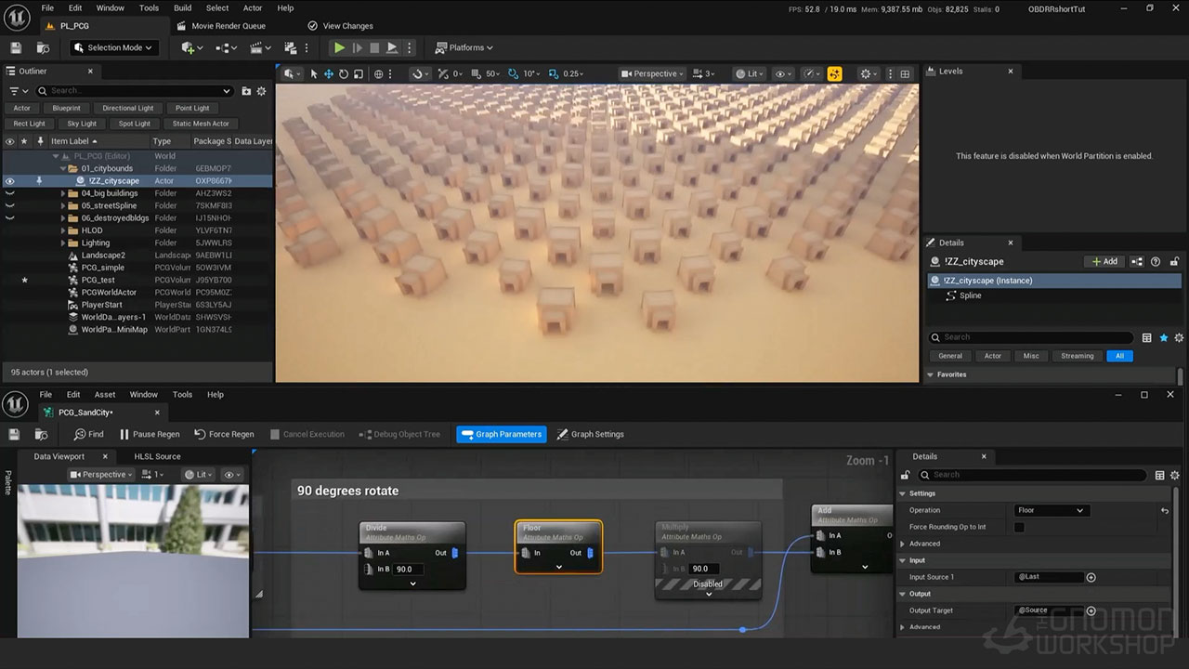Open Outliner settings gear icon

[x=261, y=91]
